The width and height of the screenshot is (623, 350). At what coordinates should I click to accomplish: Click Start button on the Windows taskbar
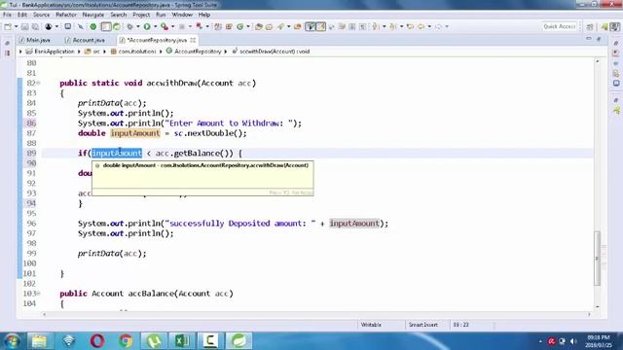(x=12, y=341)
